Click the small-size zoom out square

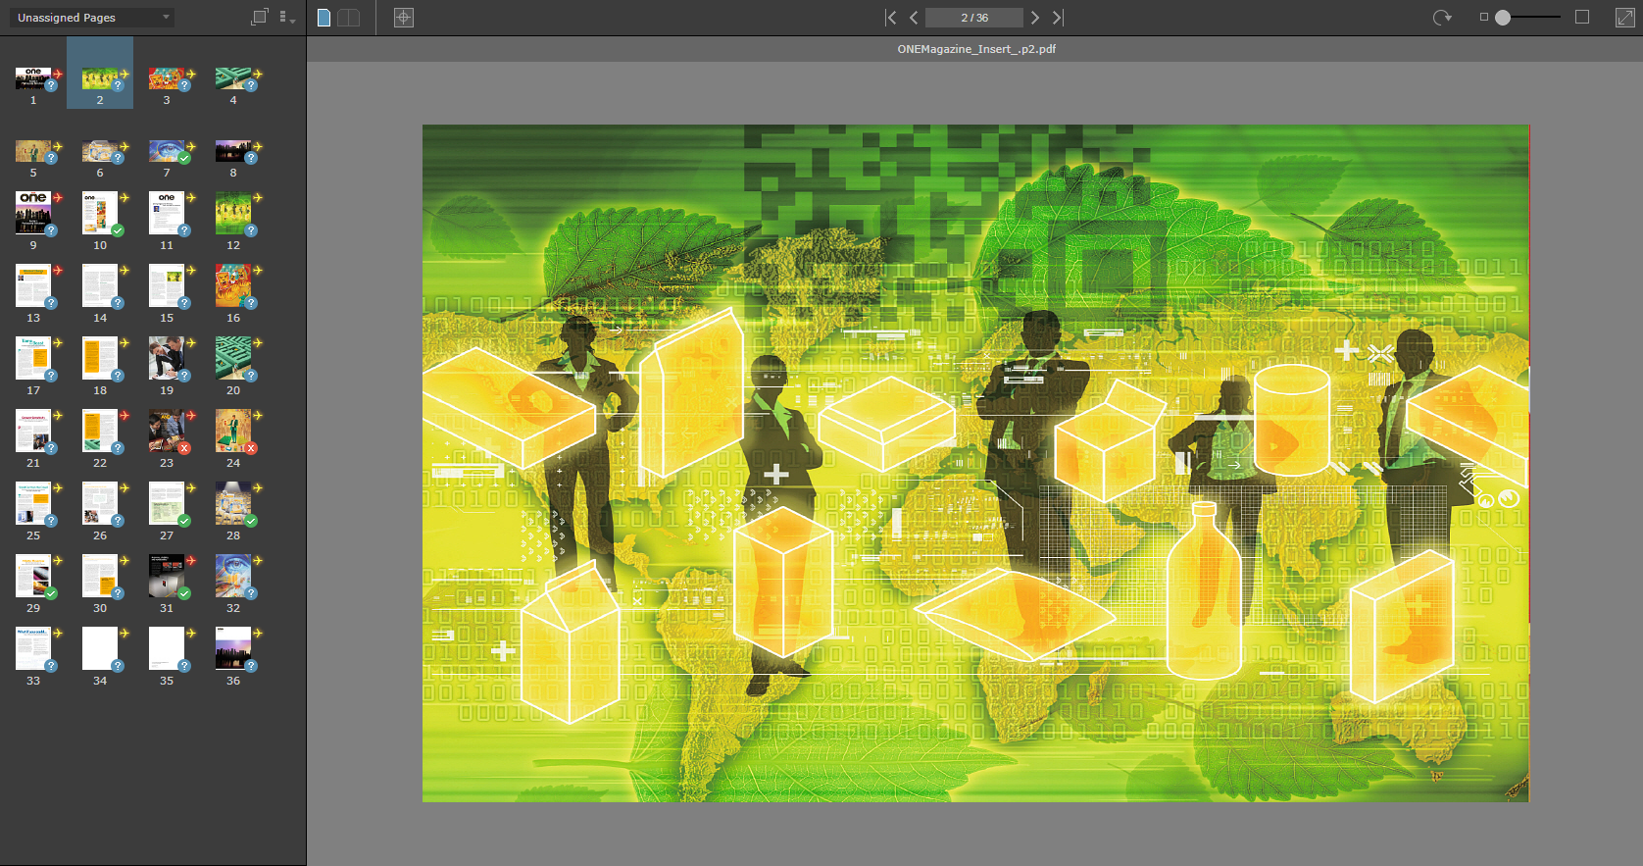1483,18
